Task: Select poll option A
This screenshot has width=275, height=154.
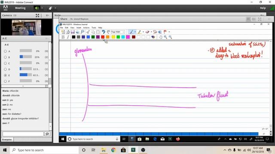Action: click(x=5, y=51)
